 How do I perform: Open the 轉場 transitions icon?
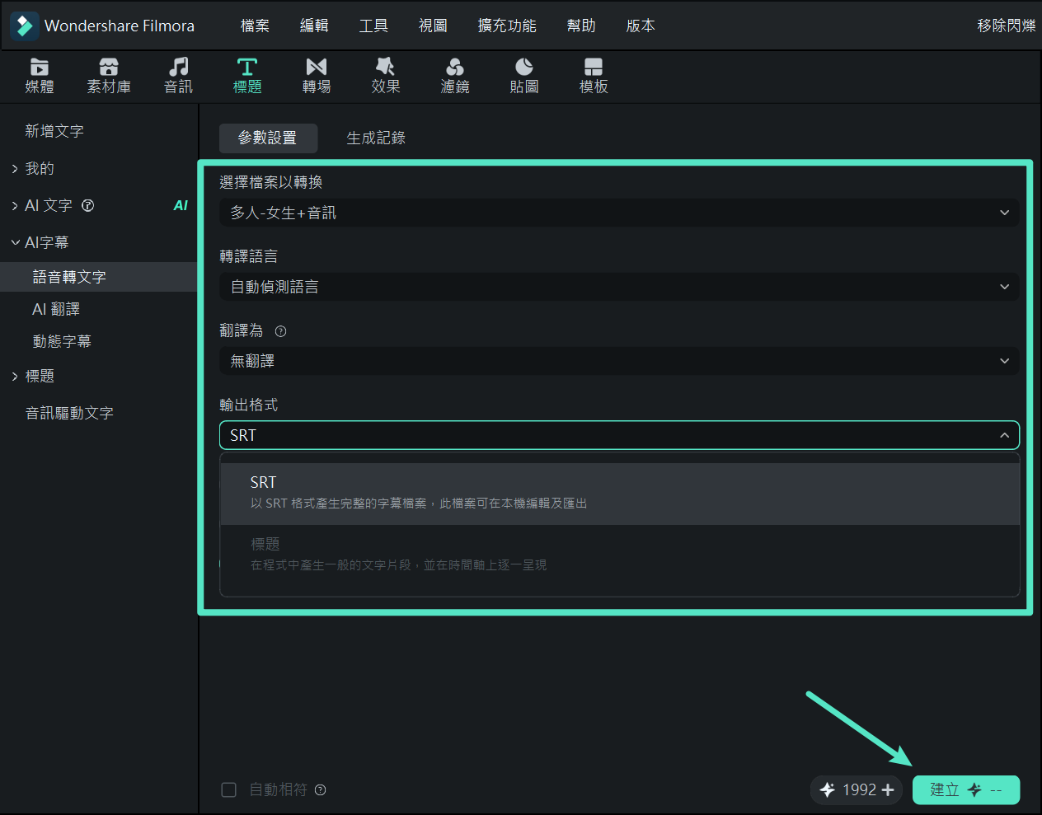pyautogui.click(x=317, y=67)
